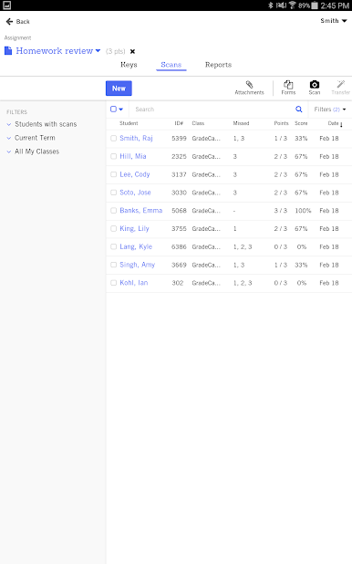This screenshot has width=352, height=564.
Task: Open student Banks, Emma
Action: pos(141,211)
